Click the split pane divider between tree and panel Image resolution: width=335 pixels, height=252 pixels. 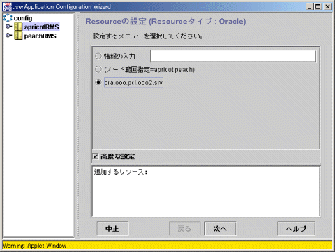click(77, 125)
